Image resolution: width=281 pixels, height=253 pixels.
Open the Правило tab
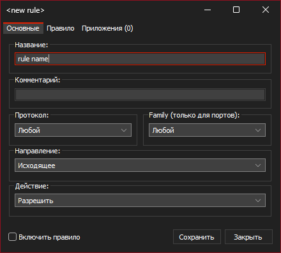61,28
